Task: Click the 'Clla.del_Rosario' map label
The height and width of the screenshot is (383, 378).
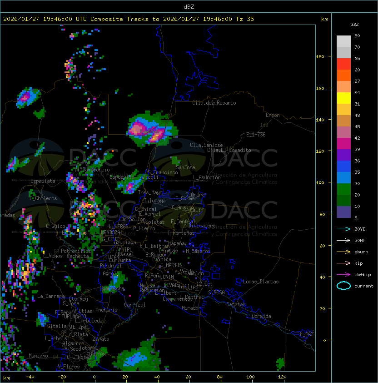Action: click(x=214, y=103)
